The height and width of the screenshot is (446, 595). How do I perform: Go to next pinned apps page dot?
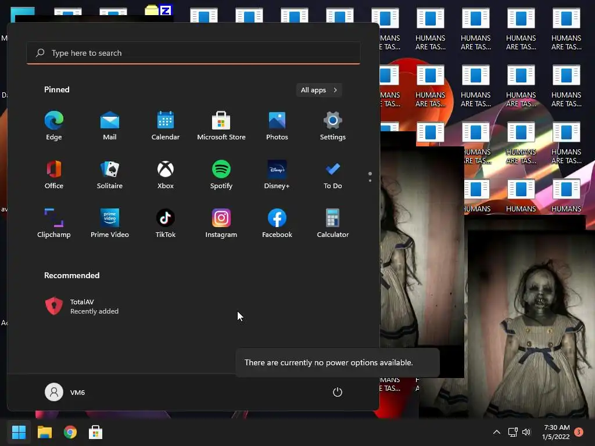click(370, 181)
